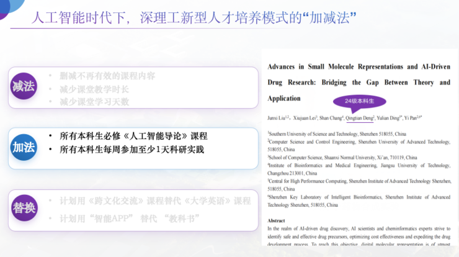Click the Shaanxi Normal University affiliation line
Image resolution: width=459 pixels, height=257 pixels.
(x=342, y=157)
